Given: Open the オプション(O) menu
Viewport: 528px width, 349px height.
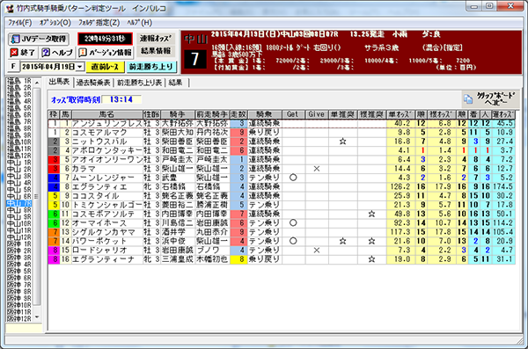Looking at the screenshot, I should click(x=55, y=23).
